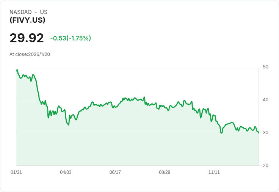Open the (FIVY.US) ticker title
The height and width of the screenshot is (192, 279).
(x=27, y=20)
